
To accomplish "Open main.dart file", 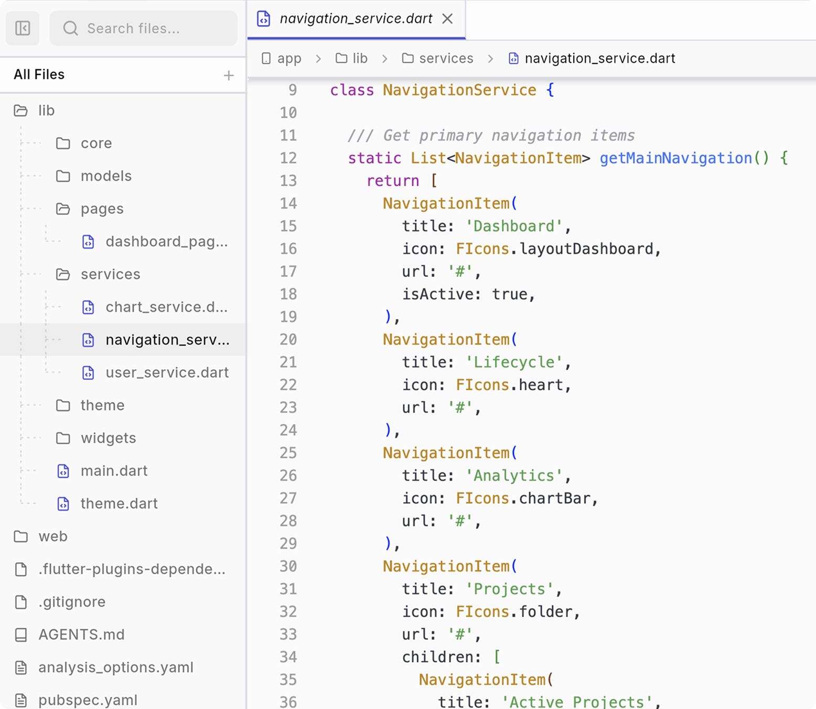I will (123, 471).
